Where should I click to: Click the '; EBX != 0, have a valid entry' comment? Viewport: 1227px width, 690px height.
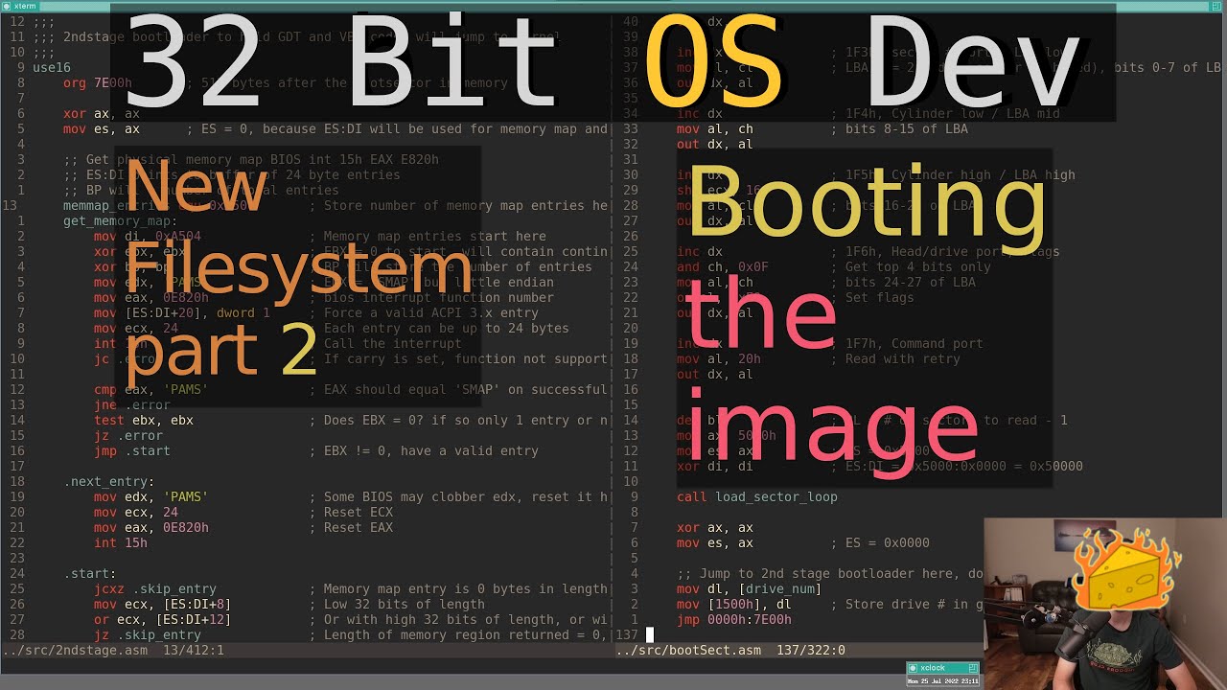(x=424, y=450)
